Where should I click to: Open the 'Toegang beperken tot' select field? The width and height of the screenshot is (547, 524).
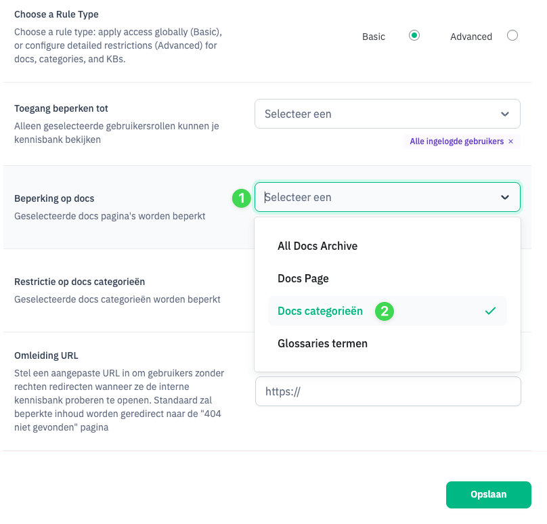coord(379,114)
